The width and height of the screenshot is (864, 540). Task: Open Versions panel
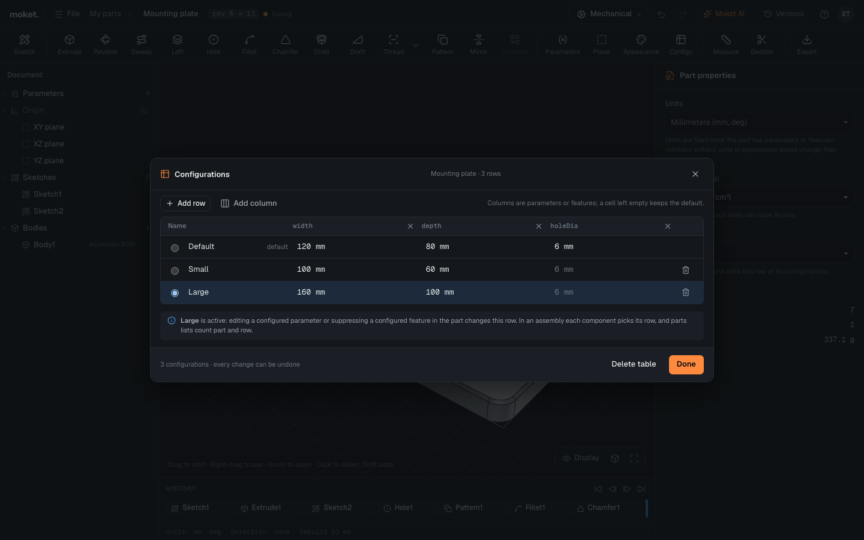[784, 14]
